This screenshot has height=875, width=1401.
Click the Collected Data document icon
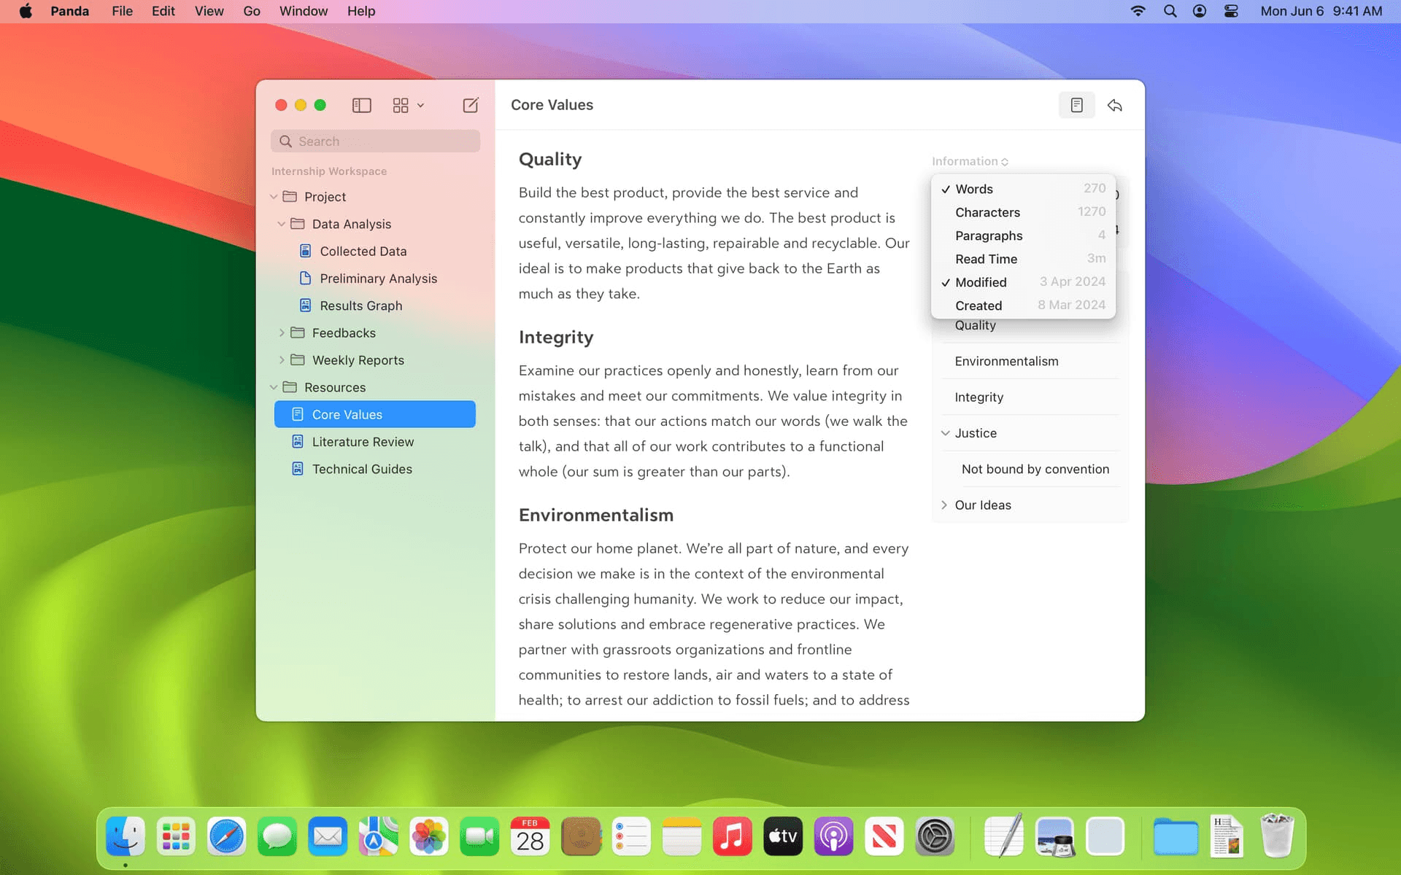306,251
